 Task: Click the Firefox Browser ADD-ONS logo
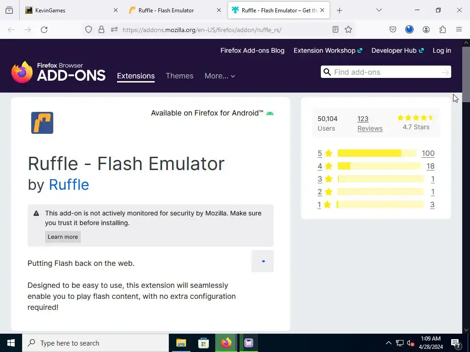coord(58,72)
